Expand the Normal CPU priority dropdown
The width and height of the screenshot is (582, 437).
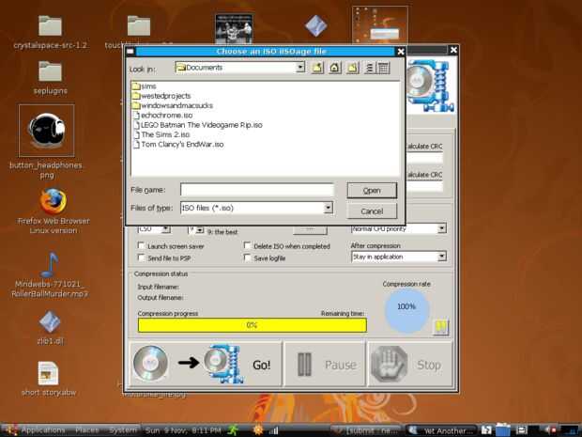tap(441, 228)
